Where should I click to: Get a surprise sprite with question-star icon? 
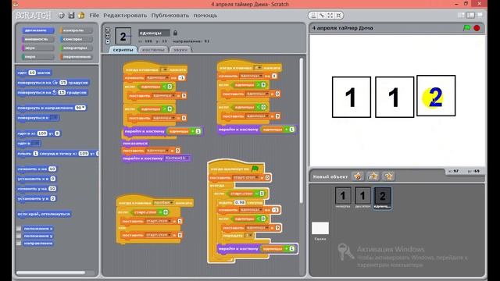[x=387, y=176]
